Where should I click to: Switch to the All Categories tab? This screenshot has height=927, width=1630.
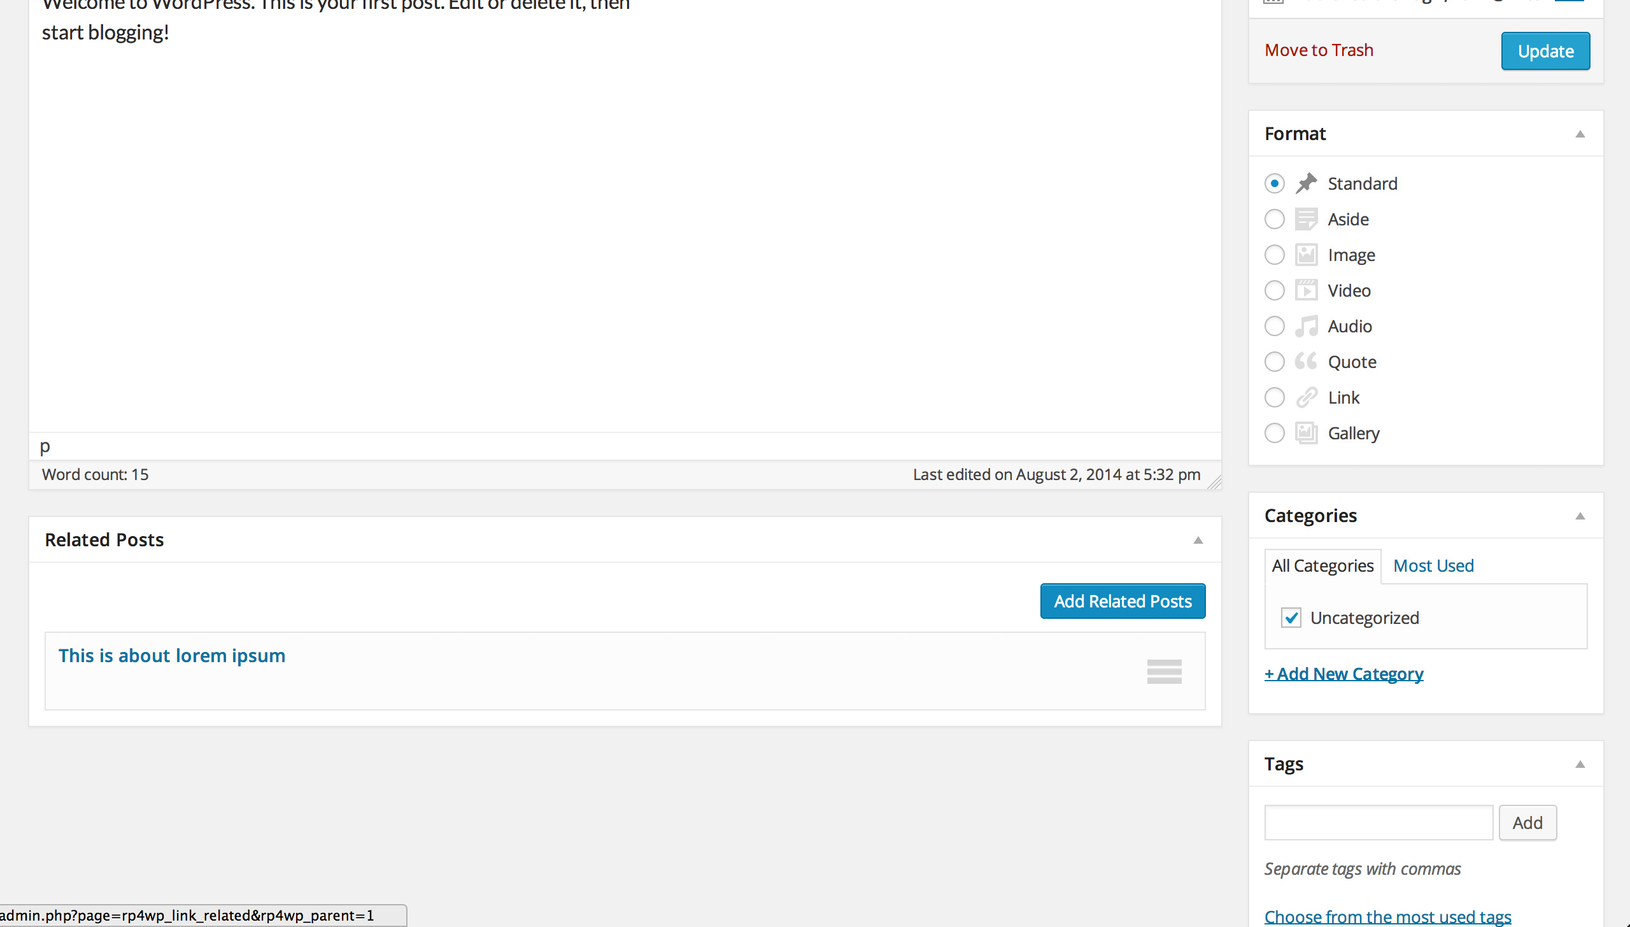(1322, 564)
